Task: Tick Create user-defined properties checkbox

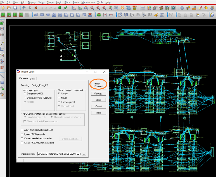Action: pyautogui.click(x=22, y=138)
